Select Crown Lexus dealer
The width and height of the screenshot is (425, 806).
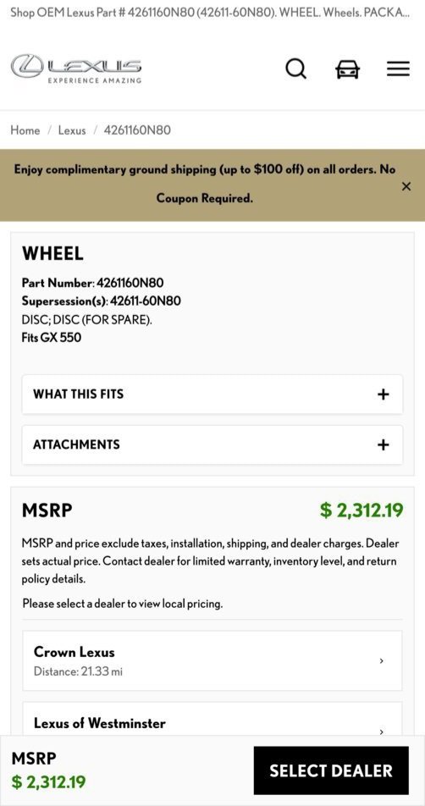point(212,660)
